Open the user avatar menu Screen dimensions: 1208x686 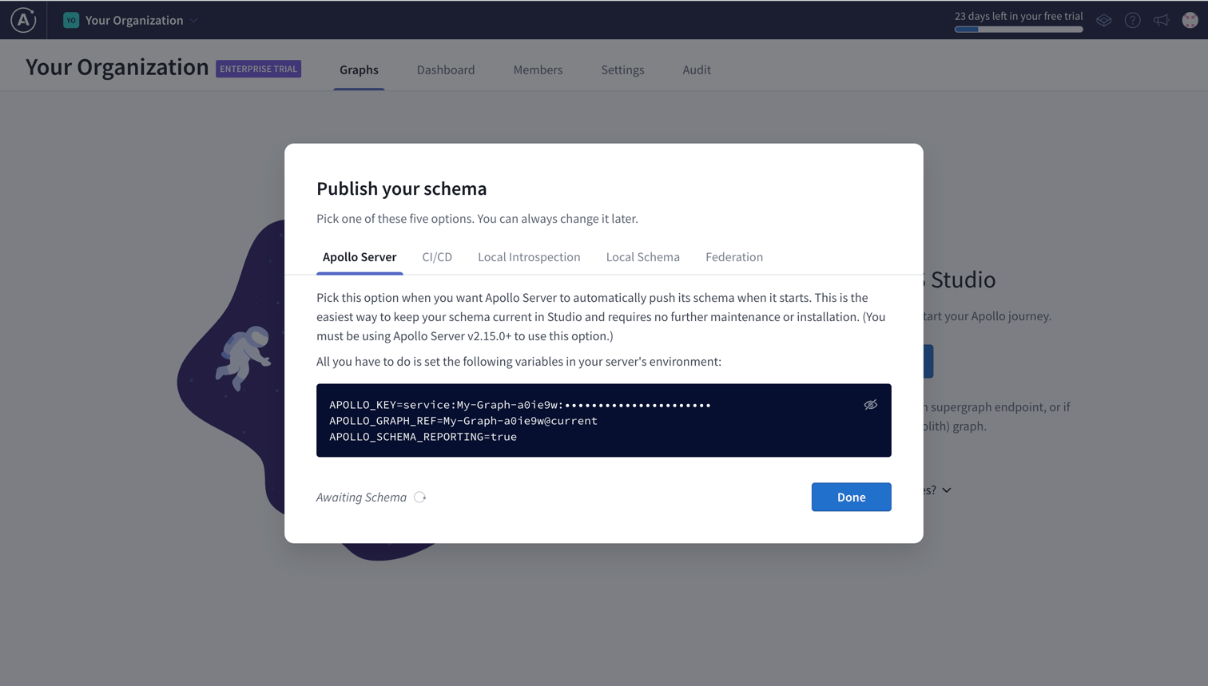1190,21
